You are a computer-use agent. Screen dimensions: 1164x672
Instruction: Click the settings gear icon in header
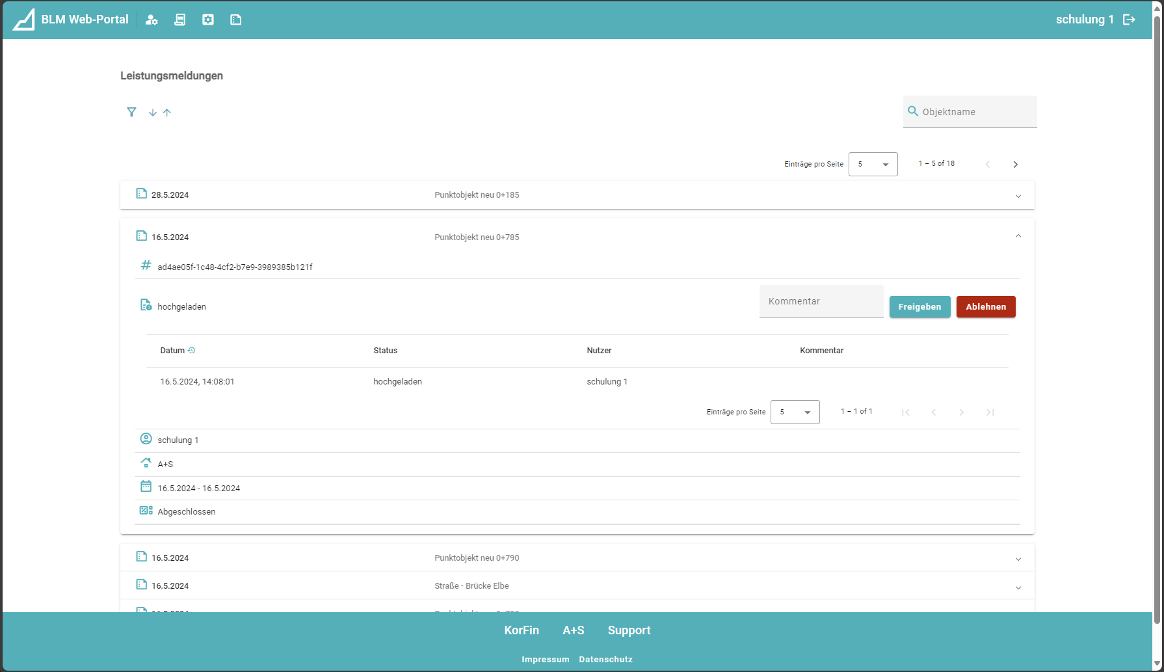[x=208, y=20]
